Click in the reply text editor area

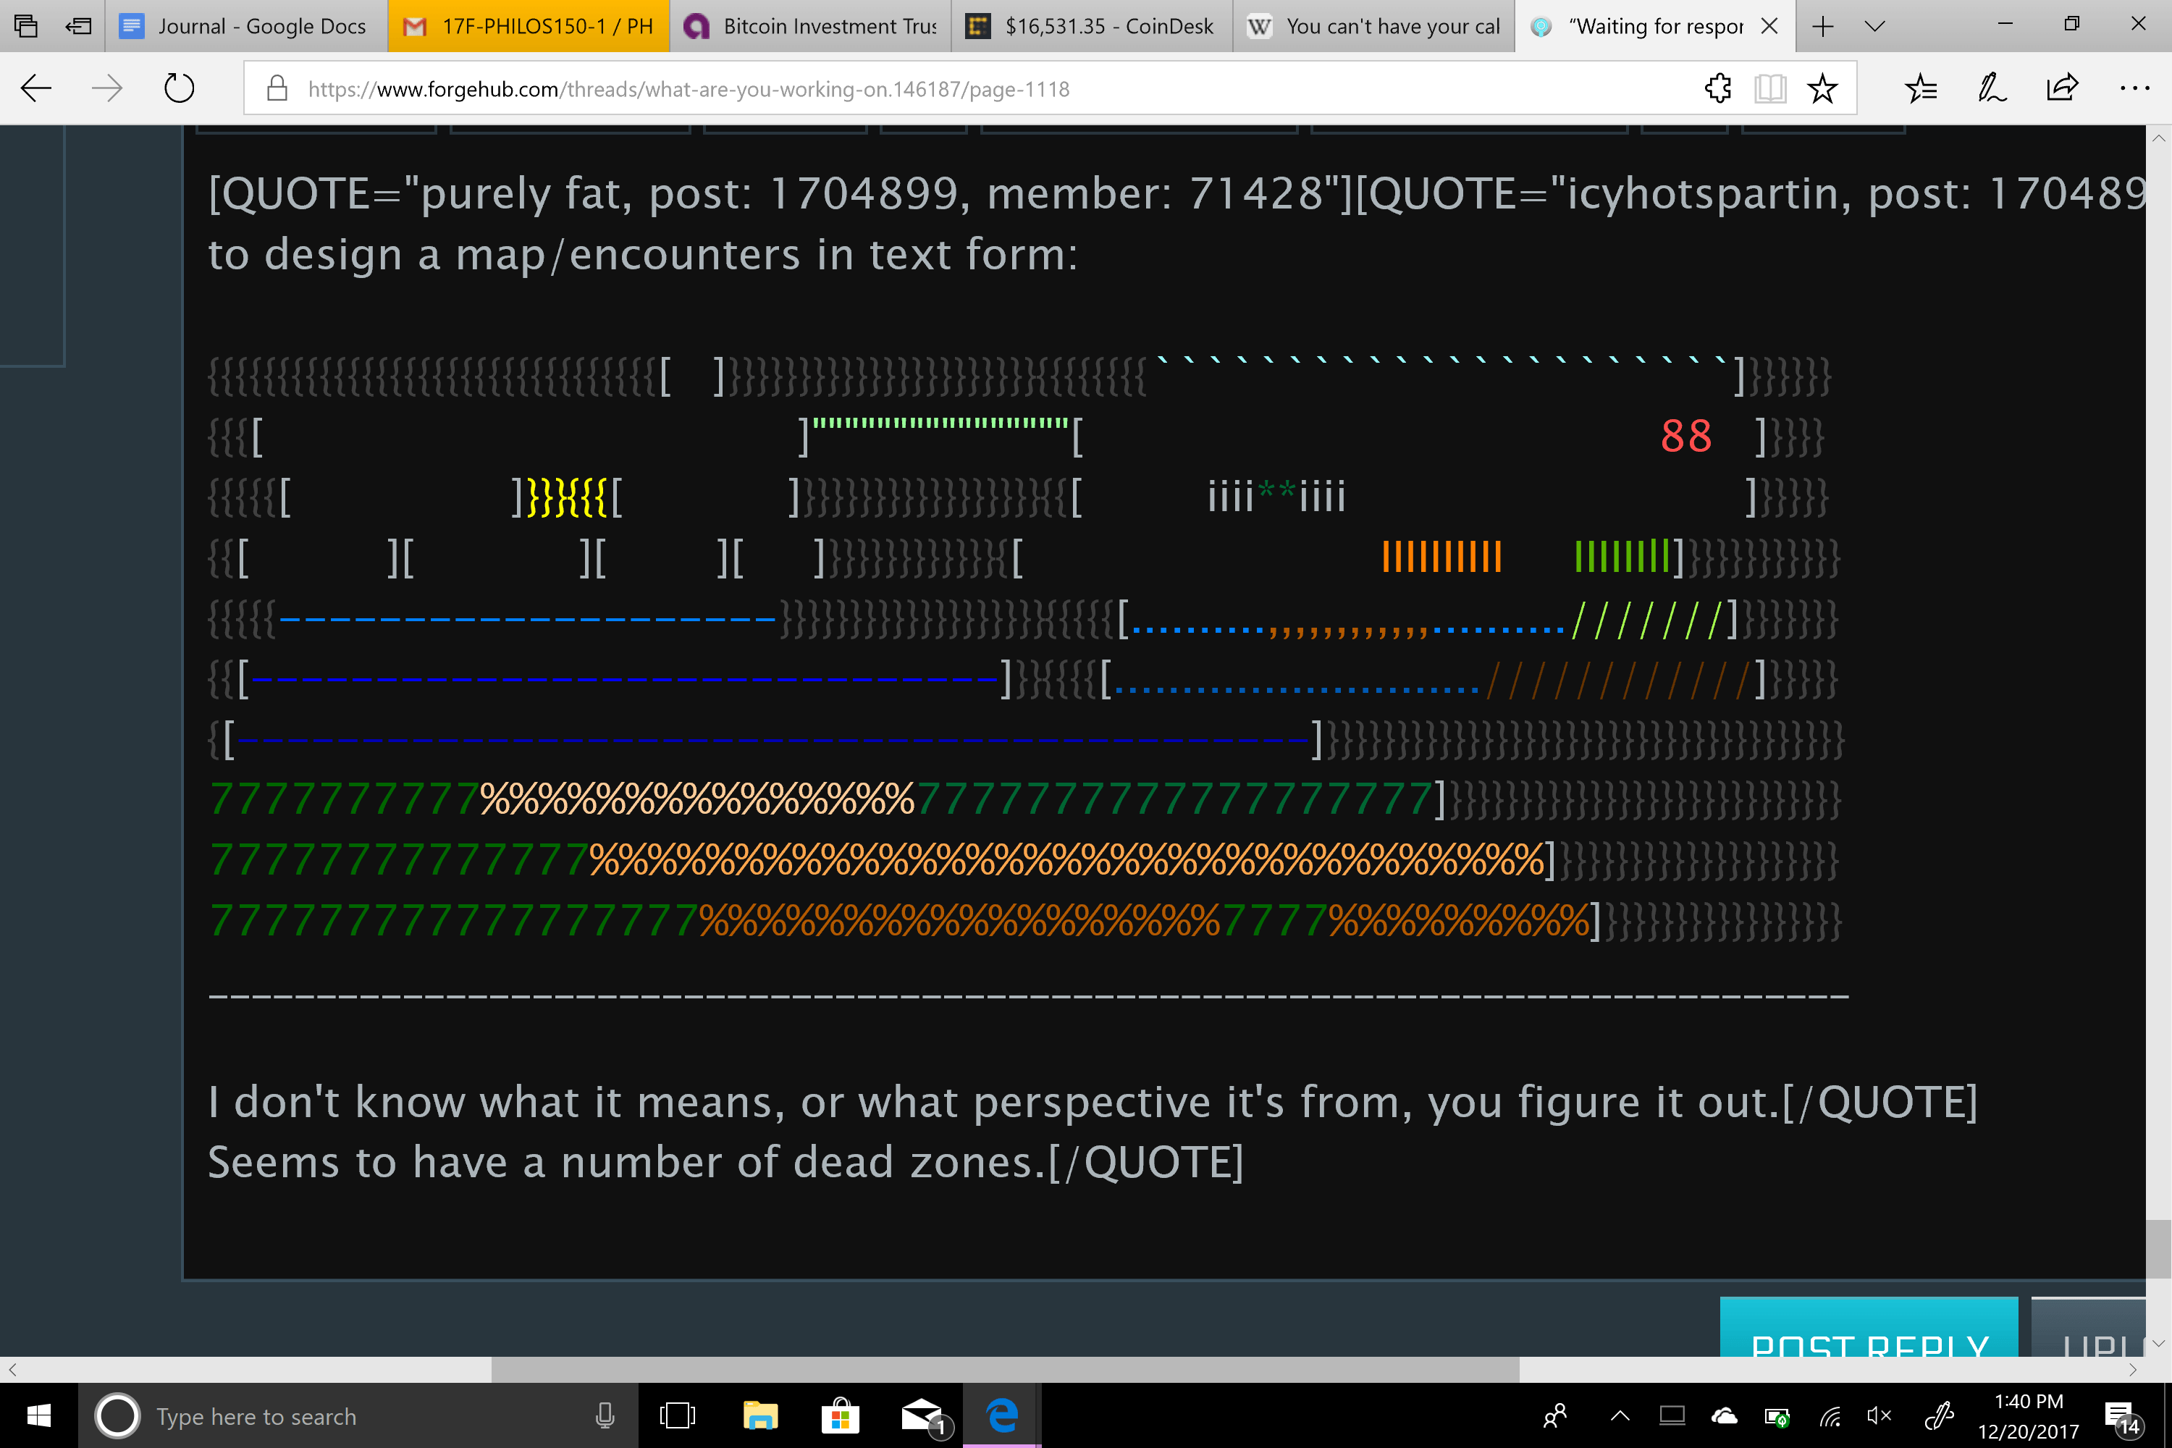[x=1163, y=702]
